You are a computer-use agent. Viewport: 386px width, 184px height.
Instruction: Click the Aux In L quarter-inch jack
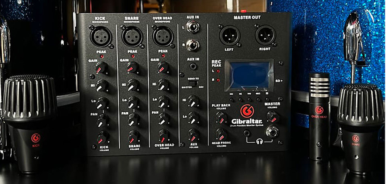[191, 27]
